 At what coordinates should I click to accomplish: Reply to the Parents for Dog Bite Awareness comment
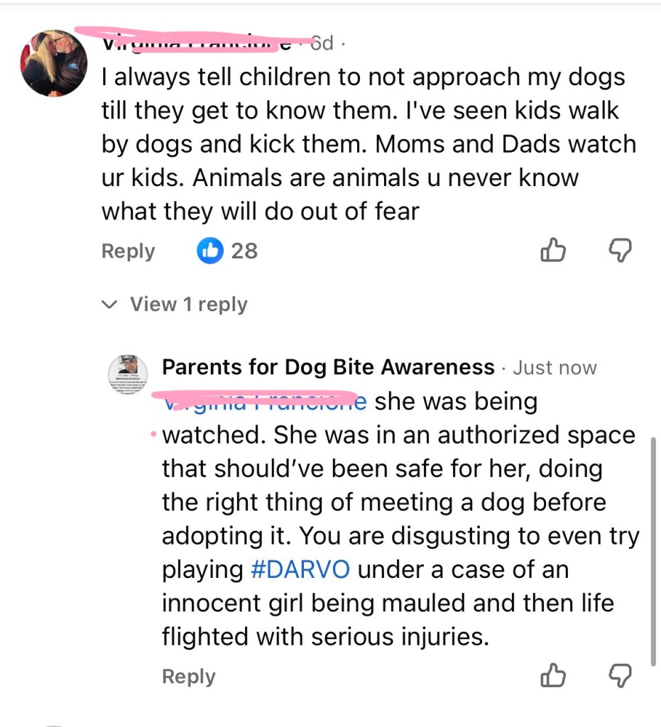[188, 677]
